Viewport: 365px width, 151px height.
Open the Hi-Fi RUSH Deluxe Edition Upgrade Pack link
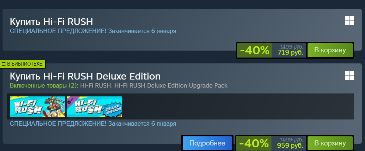pos(171,86)
